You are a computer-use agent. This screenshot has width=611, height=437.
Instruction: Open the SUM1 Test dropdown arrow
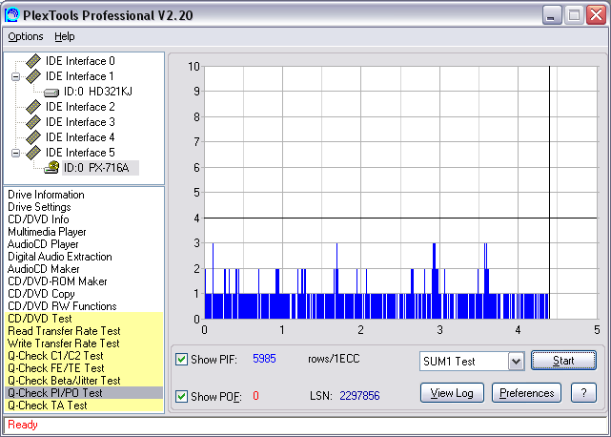(516, 362)
